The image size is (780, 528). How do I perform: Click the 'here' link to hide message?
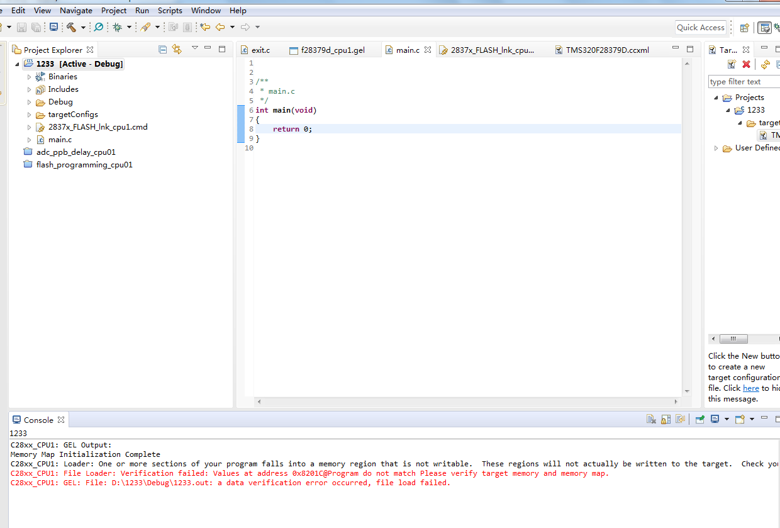(750, 388)
